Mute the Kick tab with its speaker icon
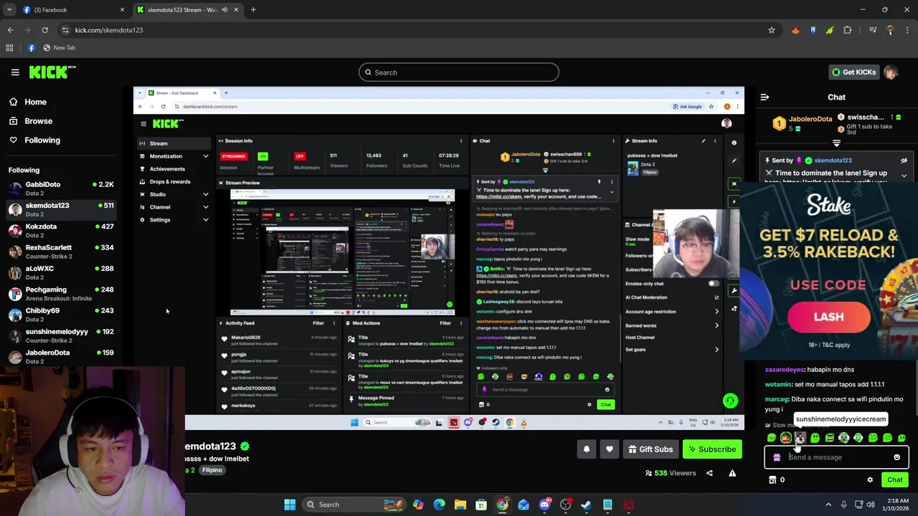Screen dimensions: 918x516 click(224, 10)
